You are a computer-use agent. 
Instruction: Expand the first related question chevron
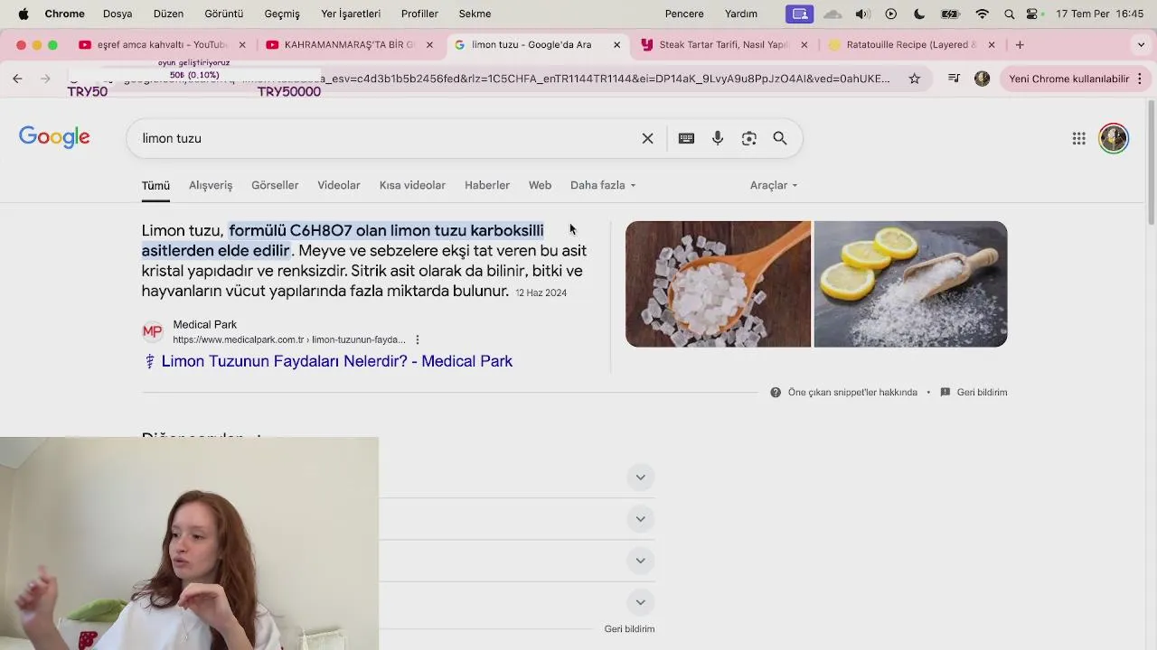[x=640, y=477]
